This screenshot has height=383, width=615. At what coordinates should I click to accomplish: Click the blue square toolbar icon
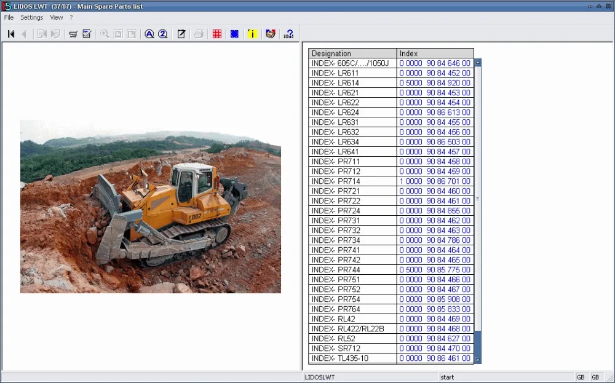(234, 34)
